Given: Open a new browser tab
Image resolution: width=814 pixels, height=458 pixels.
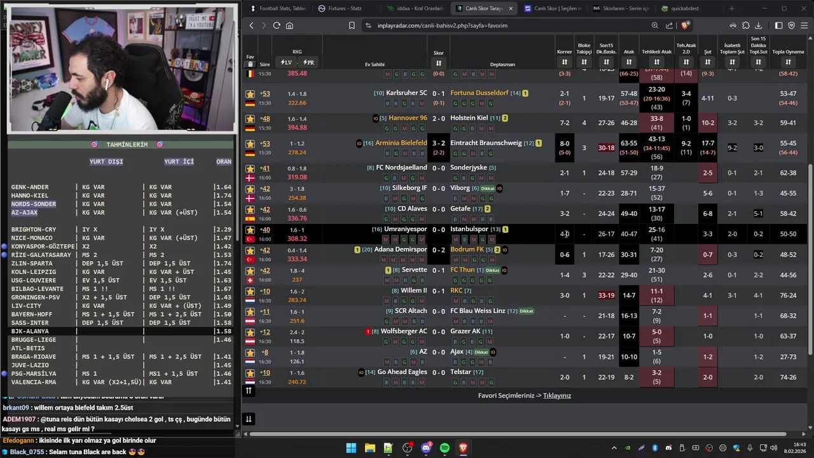Looking at the screenshot, I should tap(731, 8).
